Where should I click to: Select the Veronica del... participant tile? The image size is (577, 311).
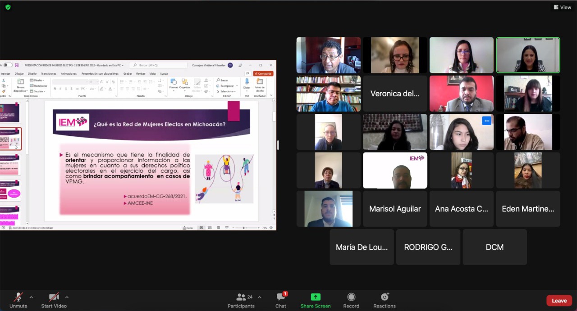coord(395,94)
